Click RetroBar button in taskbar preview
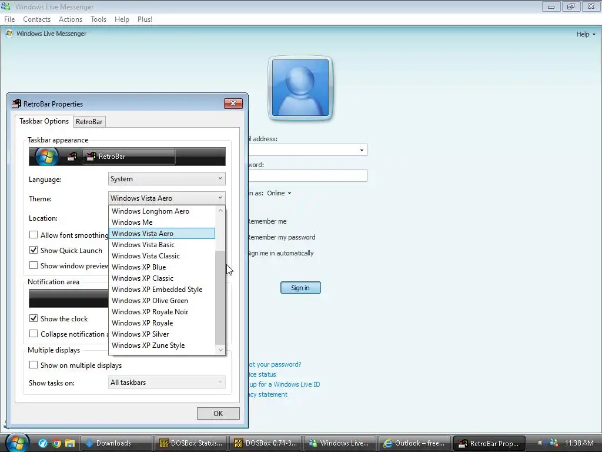The width and height of the screenshot is (602, 452). (x=129, y=157)
